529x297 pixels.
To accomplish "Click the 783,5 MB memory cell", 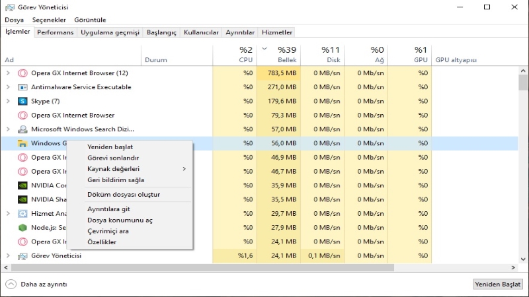I will 278,73.
